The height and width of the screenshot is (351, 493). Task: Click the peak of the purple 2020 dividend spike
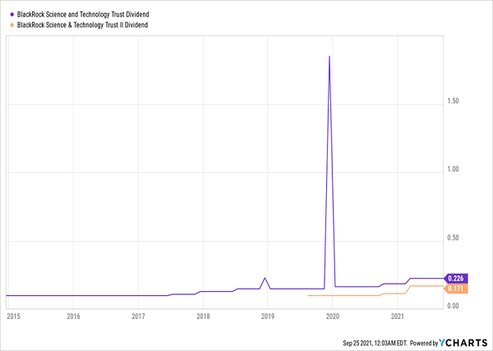point(329,57)
